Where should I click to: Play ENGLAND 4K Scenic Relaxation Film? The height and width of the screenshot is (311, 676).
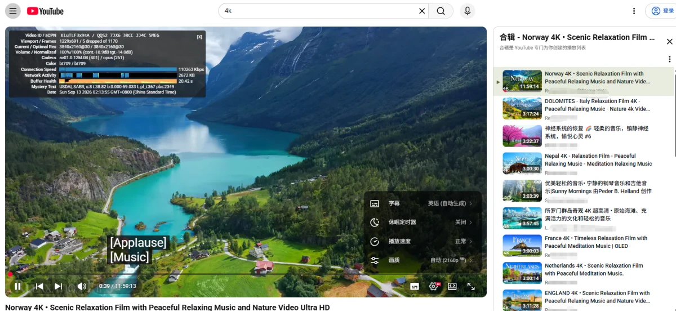(x=597, y=297)
